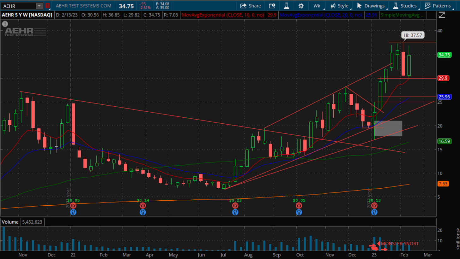Click the red symbol link icon beside AEHR
This screenshot has width=460, height=259.
tap(48, 6)
